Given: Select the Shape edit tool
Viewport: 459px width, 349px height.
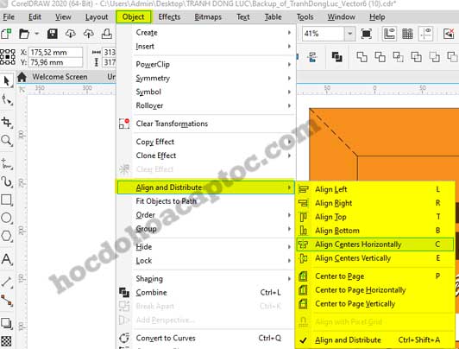Looking at the screenshot, I should 6,99.
